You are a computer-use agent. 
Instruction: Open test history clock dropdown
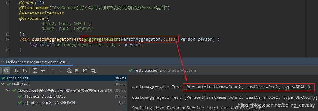(69, 70)
